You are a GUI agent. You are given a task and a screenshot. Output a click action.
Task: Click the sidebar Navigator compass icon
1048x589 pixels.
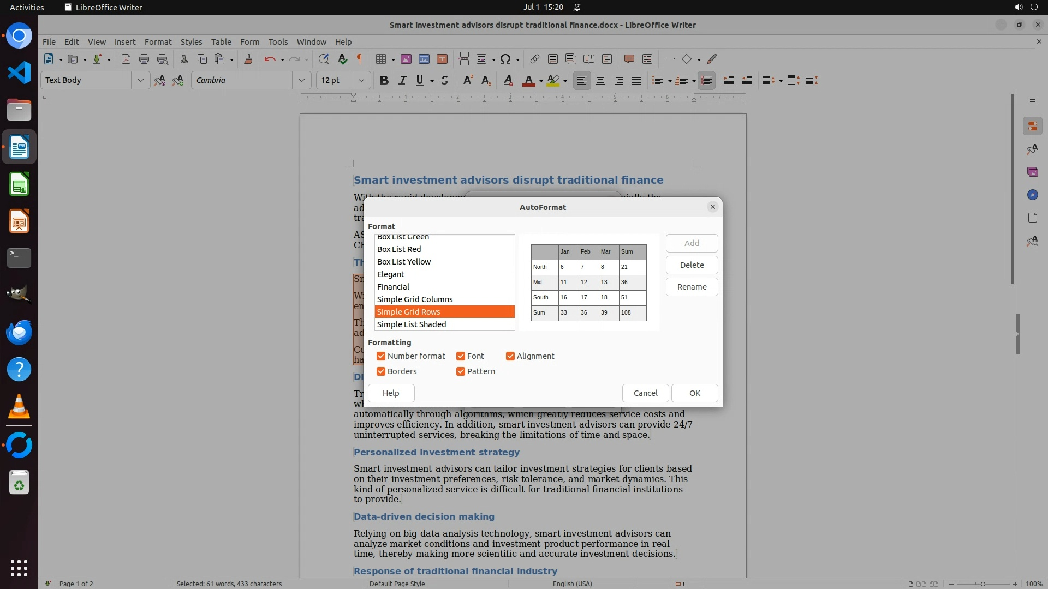[1032, 195]
